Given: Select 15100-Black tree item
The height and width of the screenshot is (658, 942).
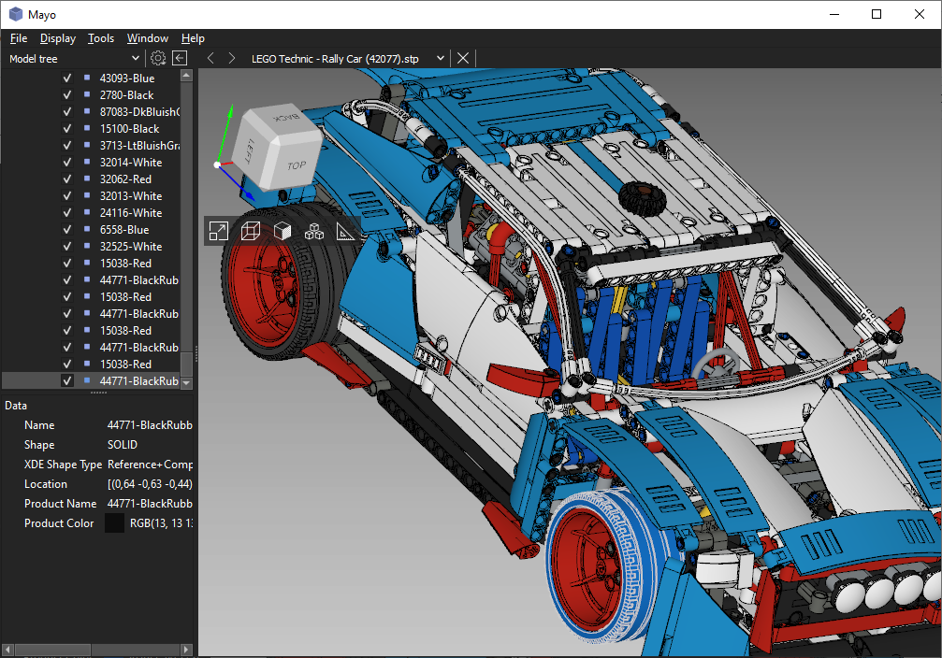Looking at the screenshot, I should 129,128.
